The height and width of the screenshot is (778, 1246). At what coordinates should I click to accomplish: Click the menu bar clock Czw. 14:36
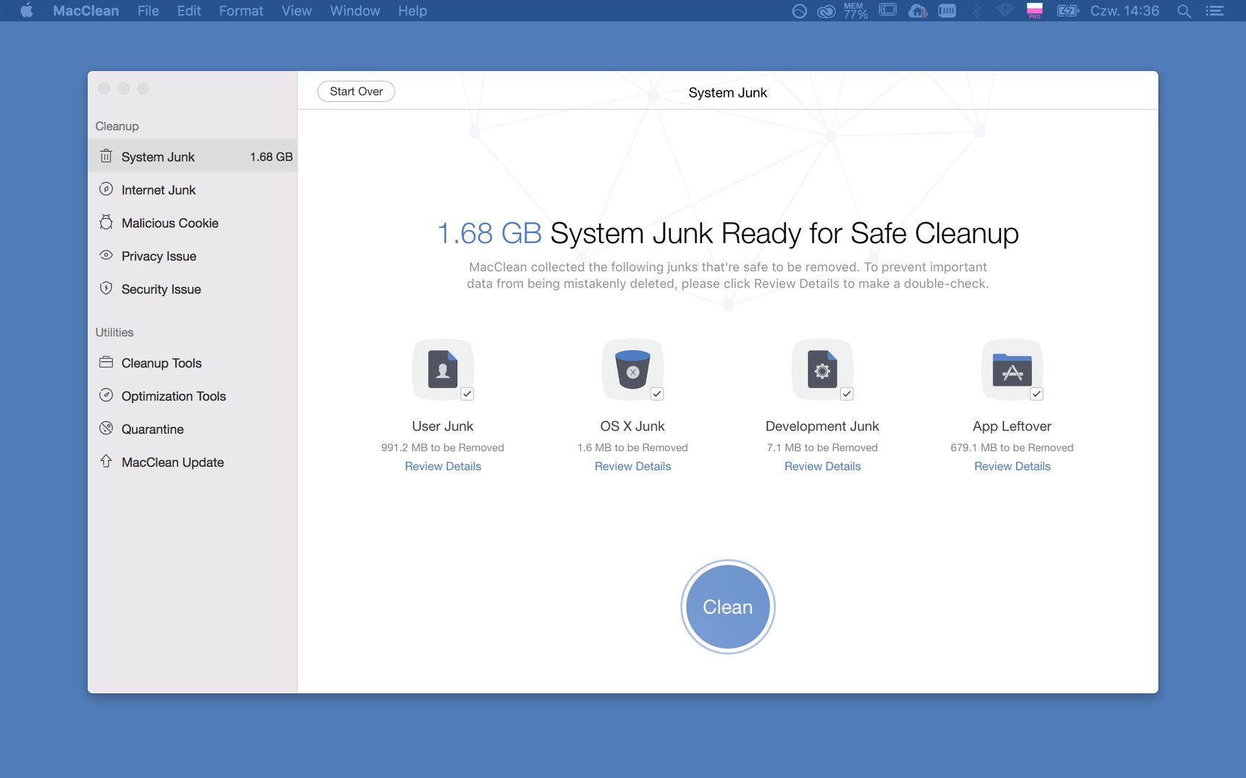[1124, 11]
